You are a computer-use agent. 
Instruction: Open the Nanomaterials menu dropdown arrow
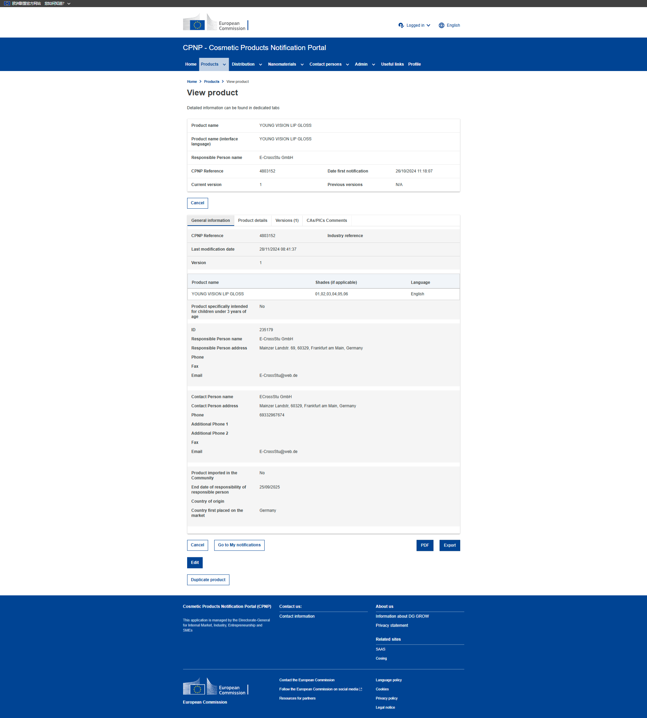[x=302, y=65]
